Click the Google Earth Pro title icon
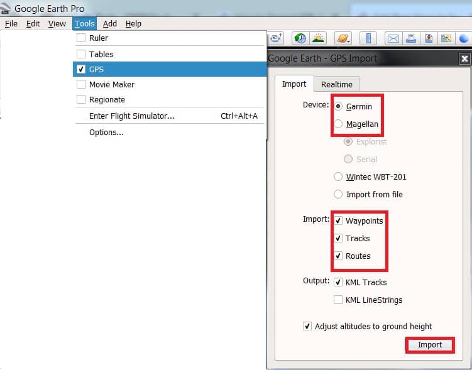The height and width of the screenshot is (370, 472). (6, 8)
